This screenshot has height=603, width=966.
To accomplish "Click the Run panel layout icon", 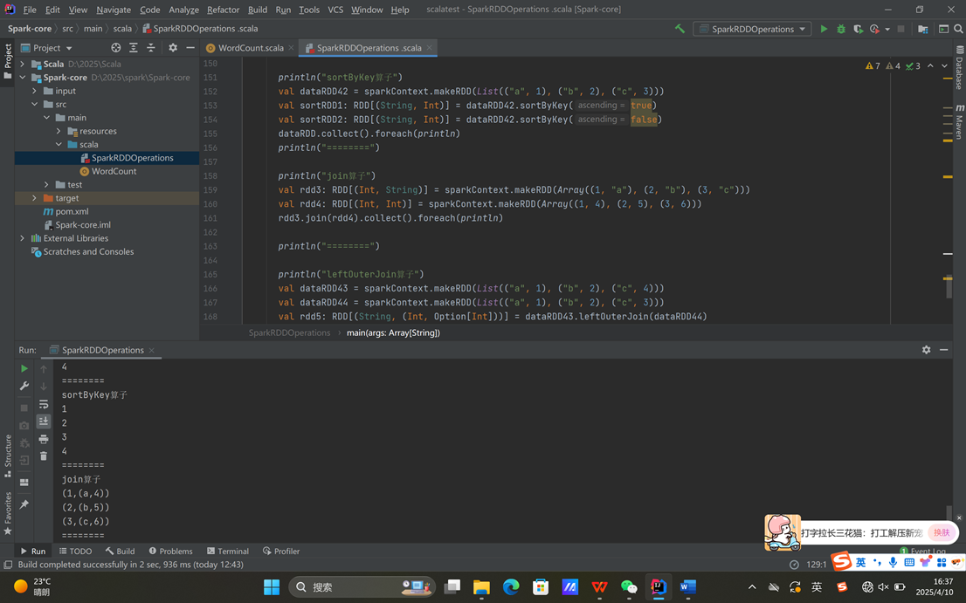I will pyautogui.click(x=24, y=483).
